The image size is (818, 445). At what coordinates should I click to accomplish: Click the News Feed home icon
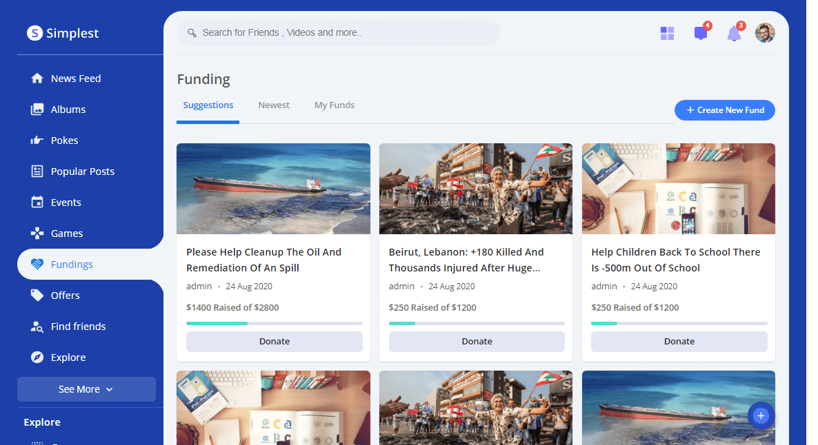(37, 79)
